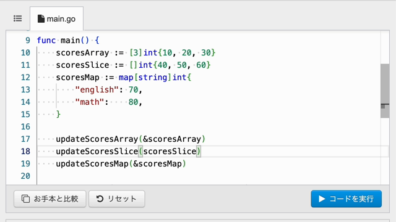Click the リセット button
The height and width of the screenshot is (222, 396).
(117, 199)
